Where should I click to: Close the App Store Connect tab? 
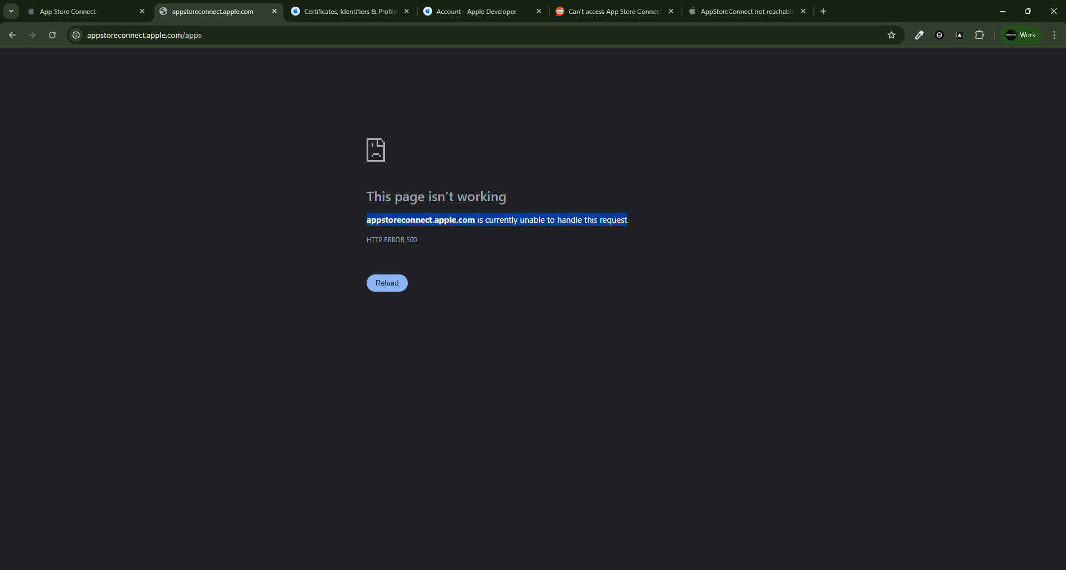142,11
